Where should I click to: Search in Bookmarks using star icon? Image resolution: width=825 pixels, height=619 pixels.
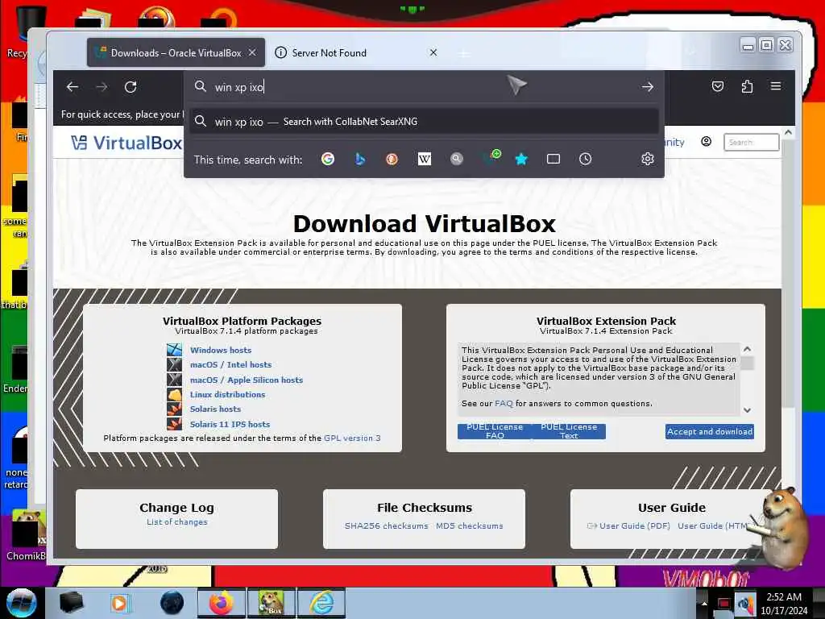pyautogui.click(x=521, y=159)
